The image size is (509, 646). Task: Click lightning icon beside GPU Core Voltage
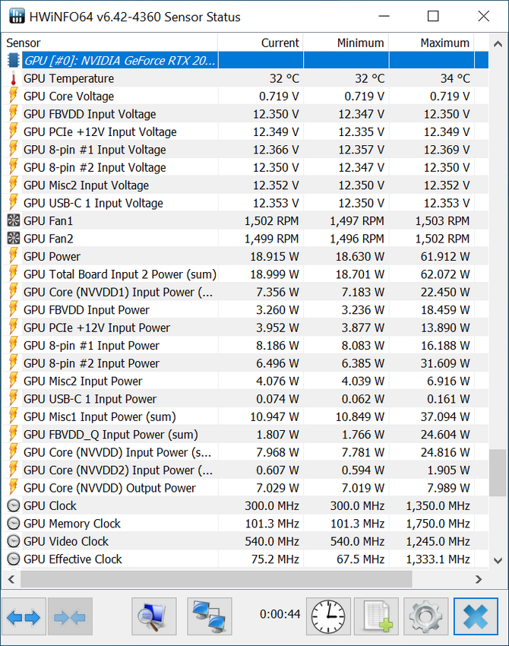coord(14,96)
